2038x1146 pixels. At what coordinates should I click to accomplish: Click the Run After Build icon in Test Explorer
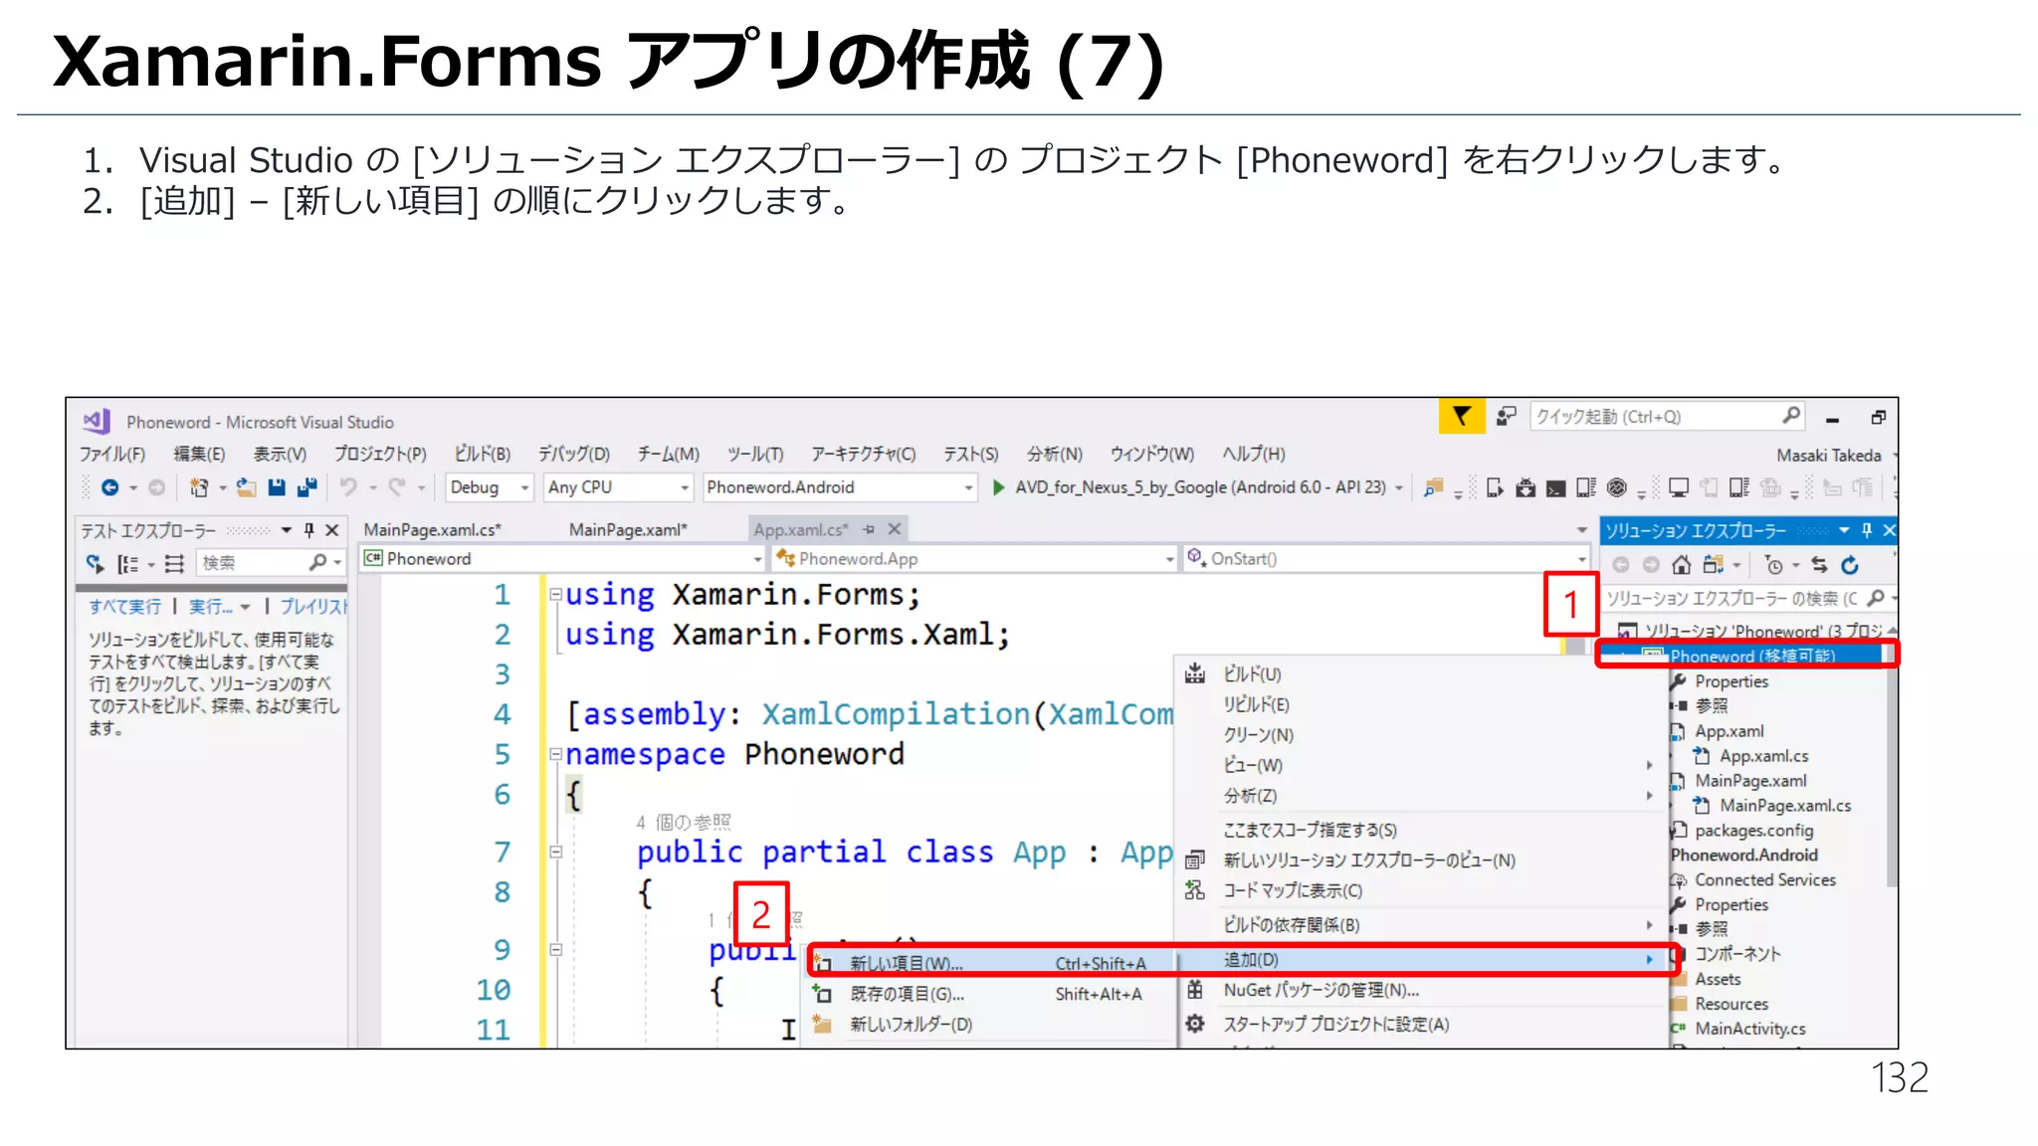pyautogui.click(x=95, y=563)
